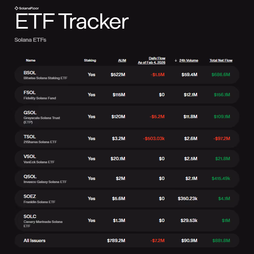
Task: Click the All Issuers totals row
Action: coord(127,241)
